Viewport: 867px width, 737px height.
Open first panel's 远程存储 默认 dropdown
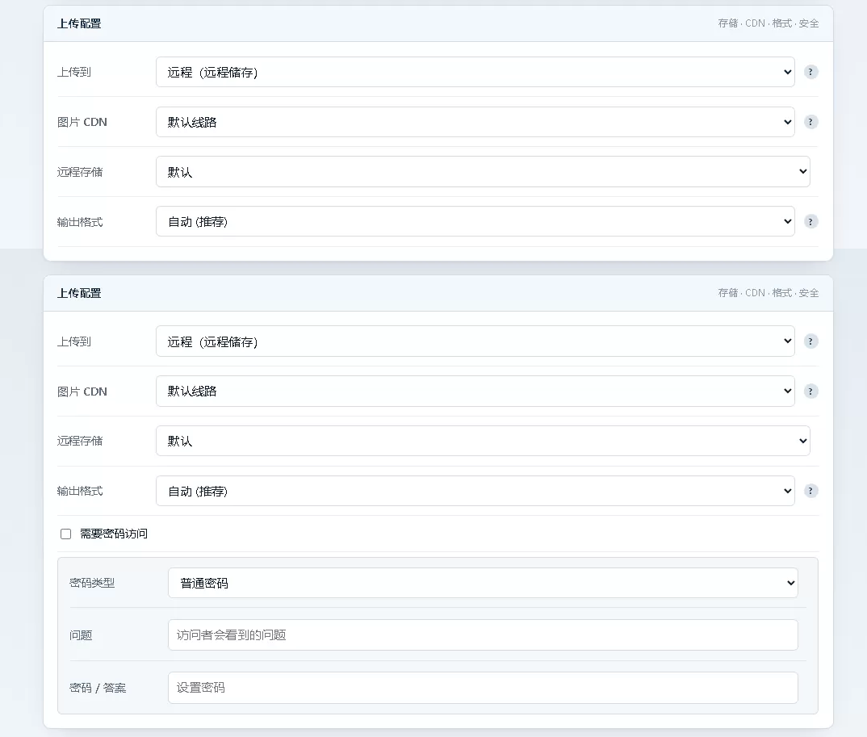[x=483, y=171]
